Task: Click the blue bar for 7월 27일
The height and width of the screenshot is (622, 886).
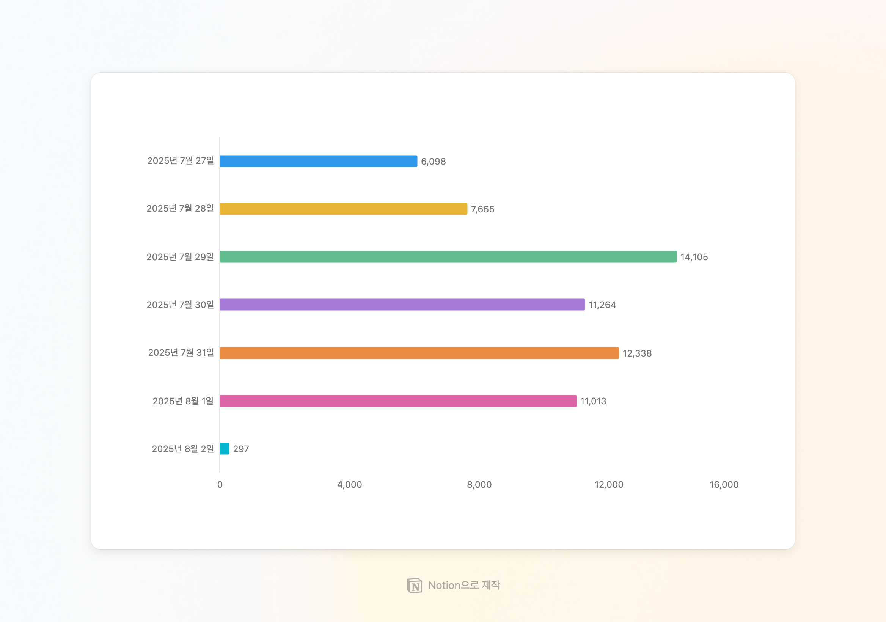Action: [318, 161]
